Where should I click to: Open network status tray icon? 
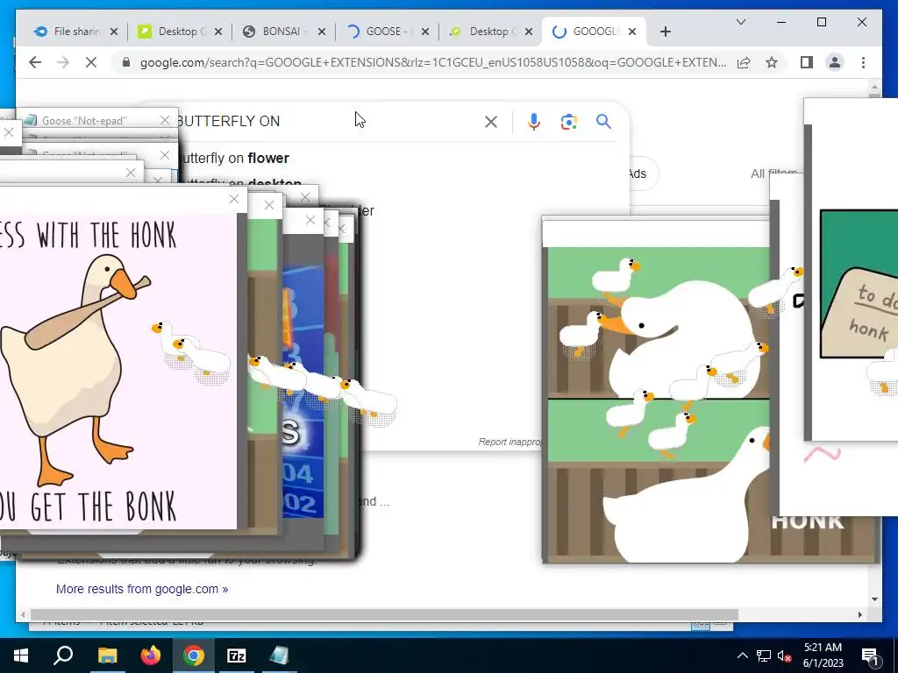[764, 655]
